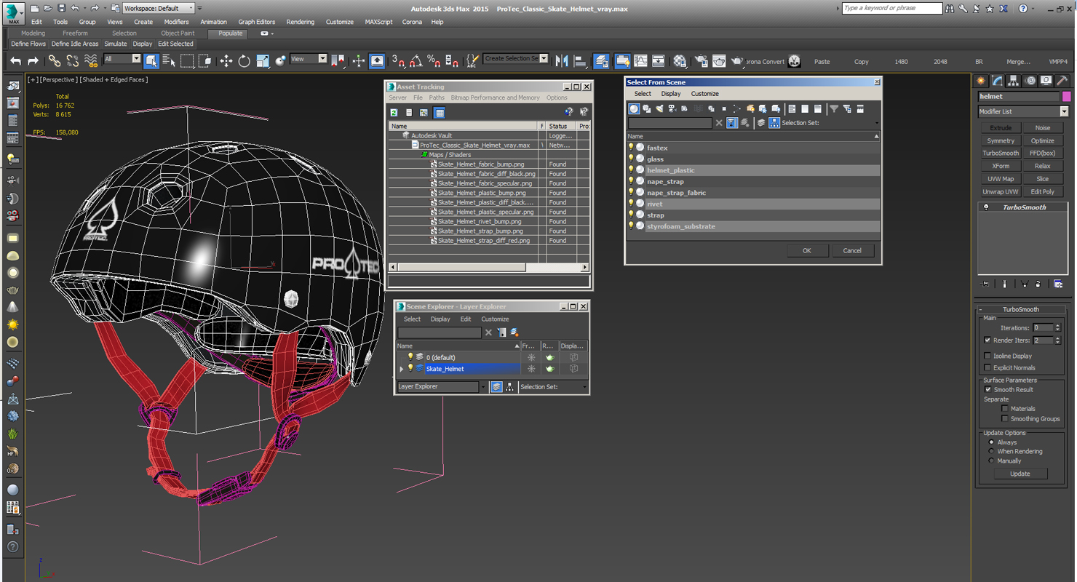Open the Utilities hammer panel tab

pyautogui.click(x=1062, y=81)
